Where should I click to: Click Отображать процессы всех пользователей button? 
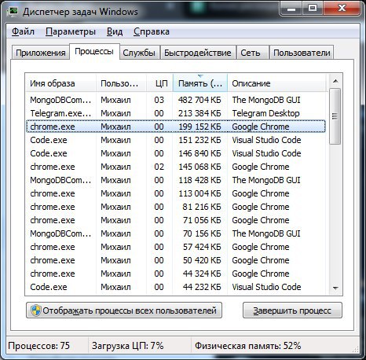coord(124,310)
